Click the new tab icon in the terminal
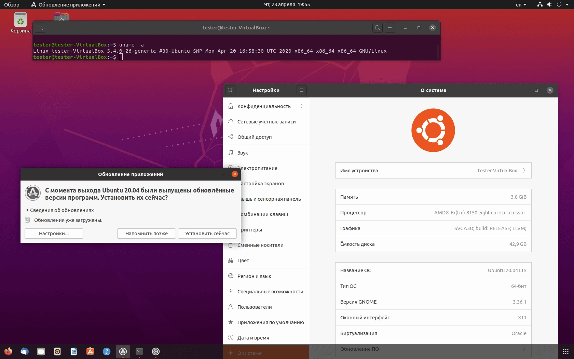 [x=40, y=28]
